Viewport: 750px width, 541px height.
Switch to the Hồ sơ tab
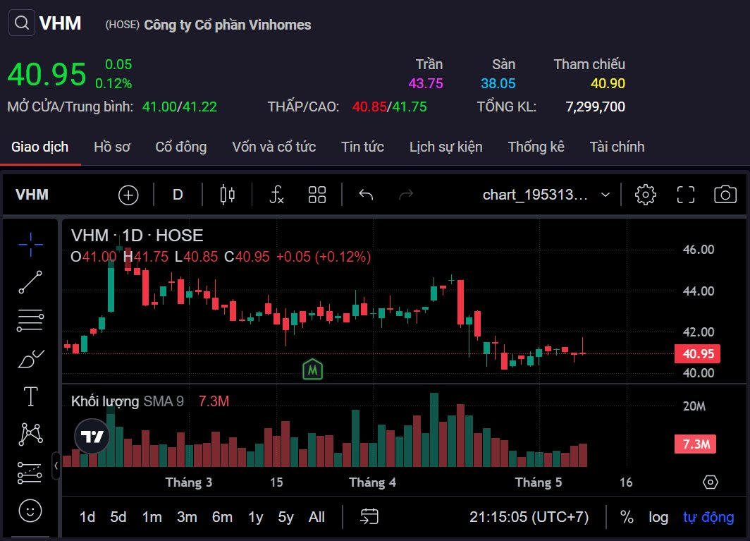click(112, 147)
